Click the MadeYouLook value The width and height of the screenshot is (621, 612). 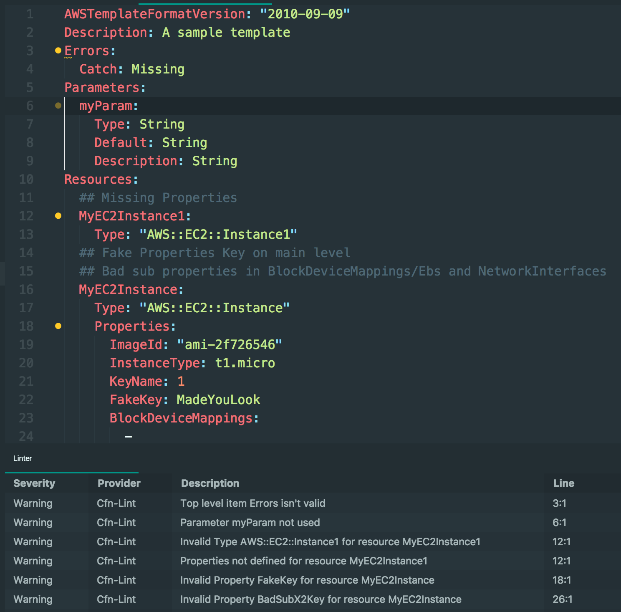point(218,400)
